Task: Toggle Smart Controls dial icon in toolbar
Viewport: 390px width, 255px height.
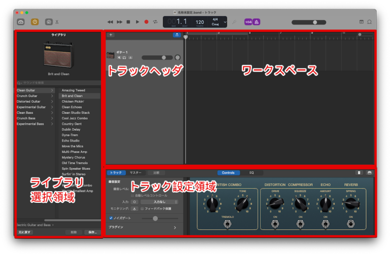Action: 49,22
